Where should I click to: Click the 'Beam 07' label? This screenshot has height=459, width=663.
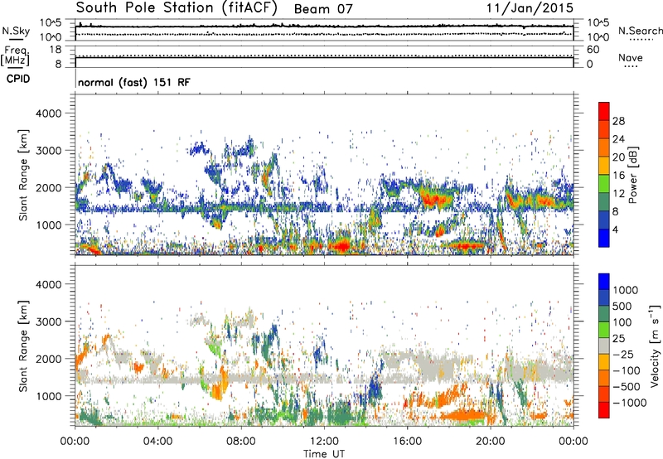click(323, 9)
